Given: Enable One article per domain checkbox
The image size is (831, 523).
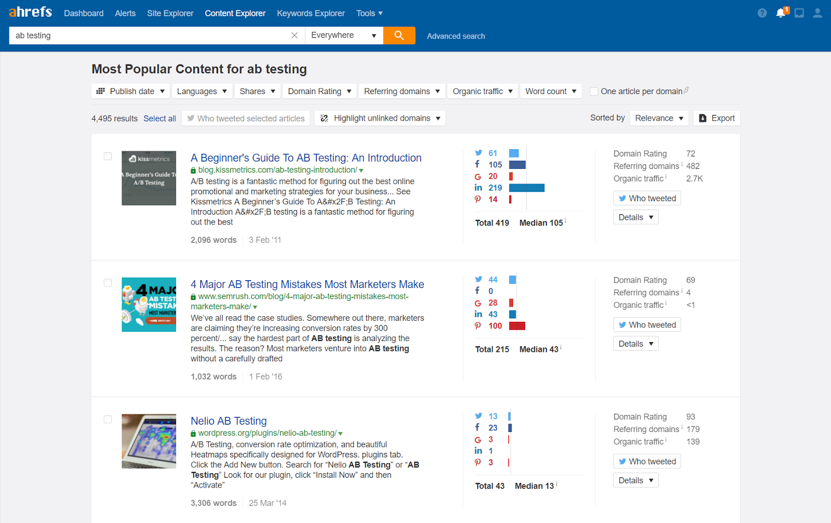Looking at the screenshot, I should click(594, 91).
